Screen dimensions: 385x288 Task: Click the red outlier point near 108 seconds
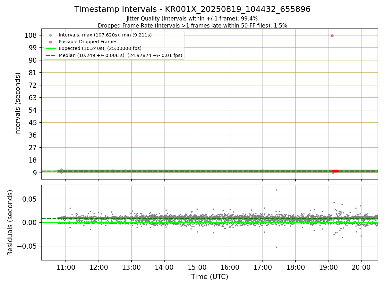point(332,36)
